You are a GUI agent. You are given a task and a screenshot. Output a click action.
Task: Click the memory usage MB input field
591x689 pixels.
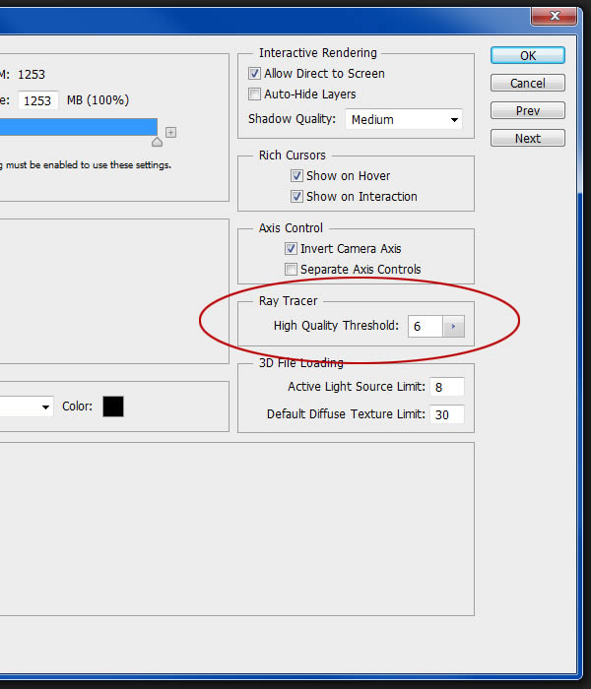click(x=37, y=100)
